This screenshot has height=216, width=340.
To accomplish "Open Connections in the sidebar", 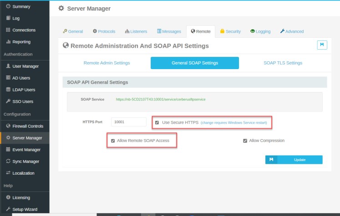I will tap(24, 30).
